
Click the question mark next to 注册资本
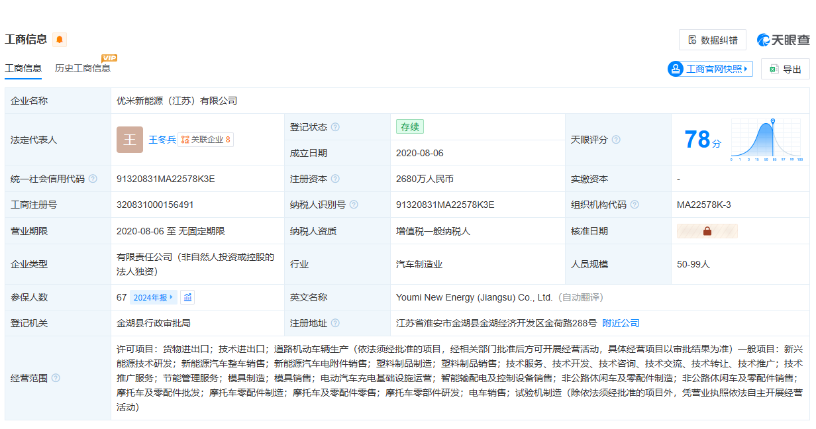tap(335, 179)
